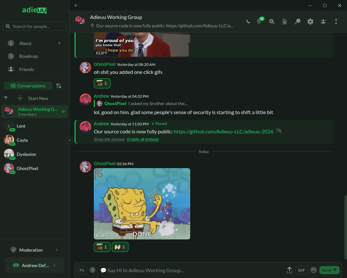This screenshot has height=278, width=347.
Task: Open DM with Cayla
Action: (34, 140)
